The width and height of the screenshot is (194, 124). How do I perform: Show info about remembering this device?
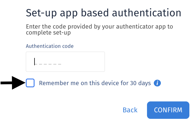[157, 83]
